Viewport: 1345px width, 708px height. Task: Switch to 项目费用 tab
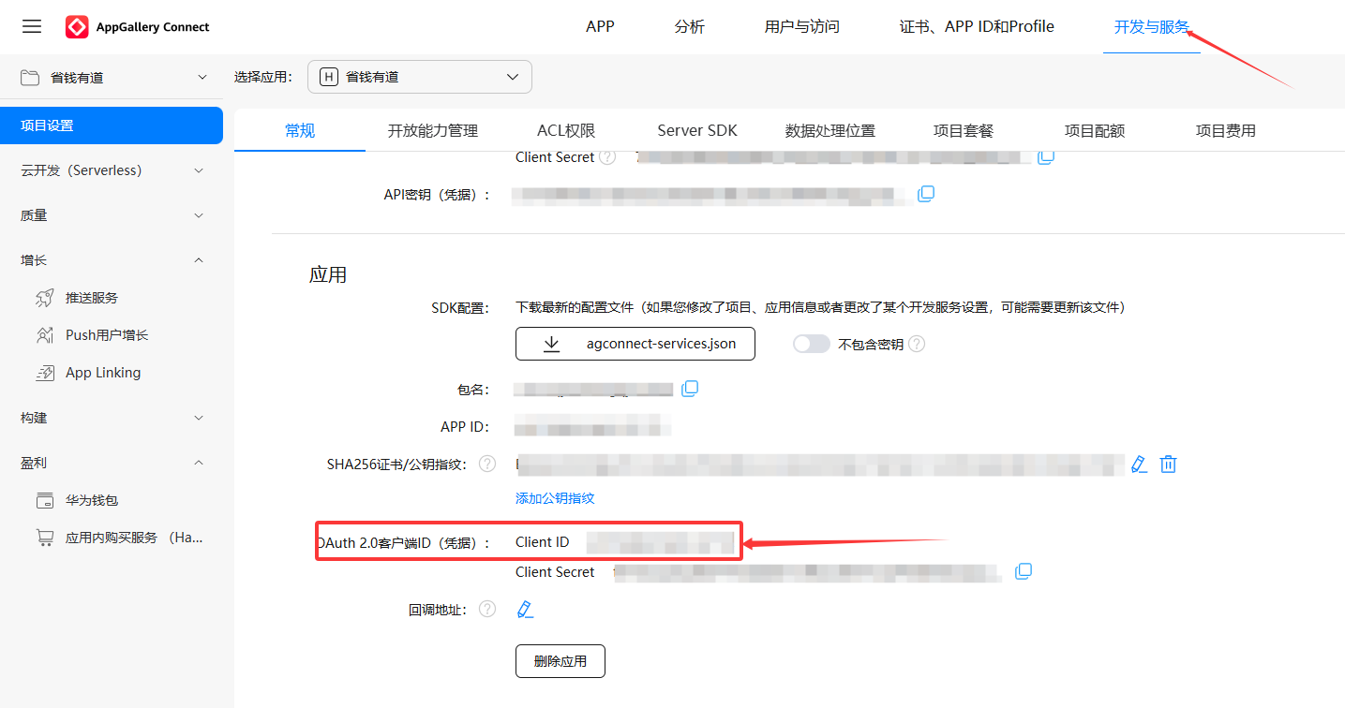[1226, 130]
